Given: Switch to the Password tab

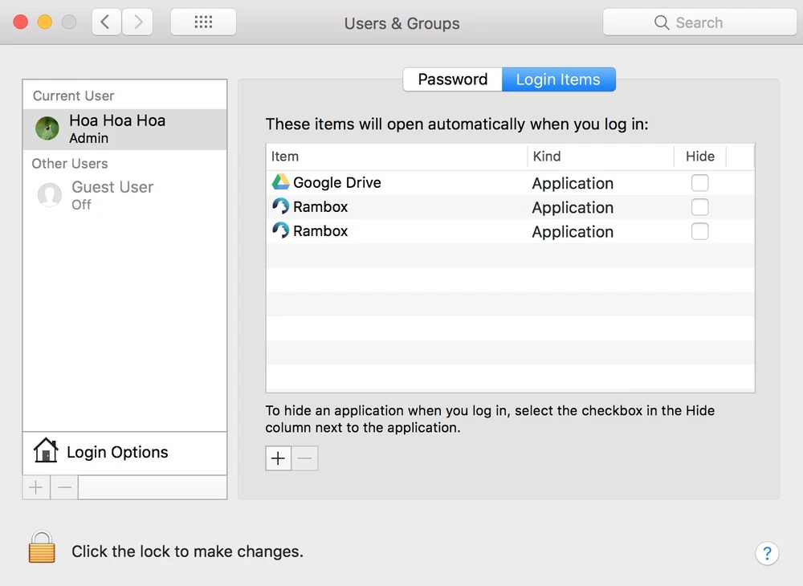Looking at the screenshot, I should [452, 79].
